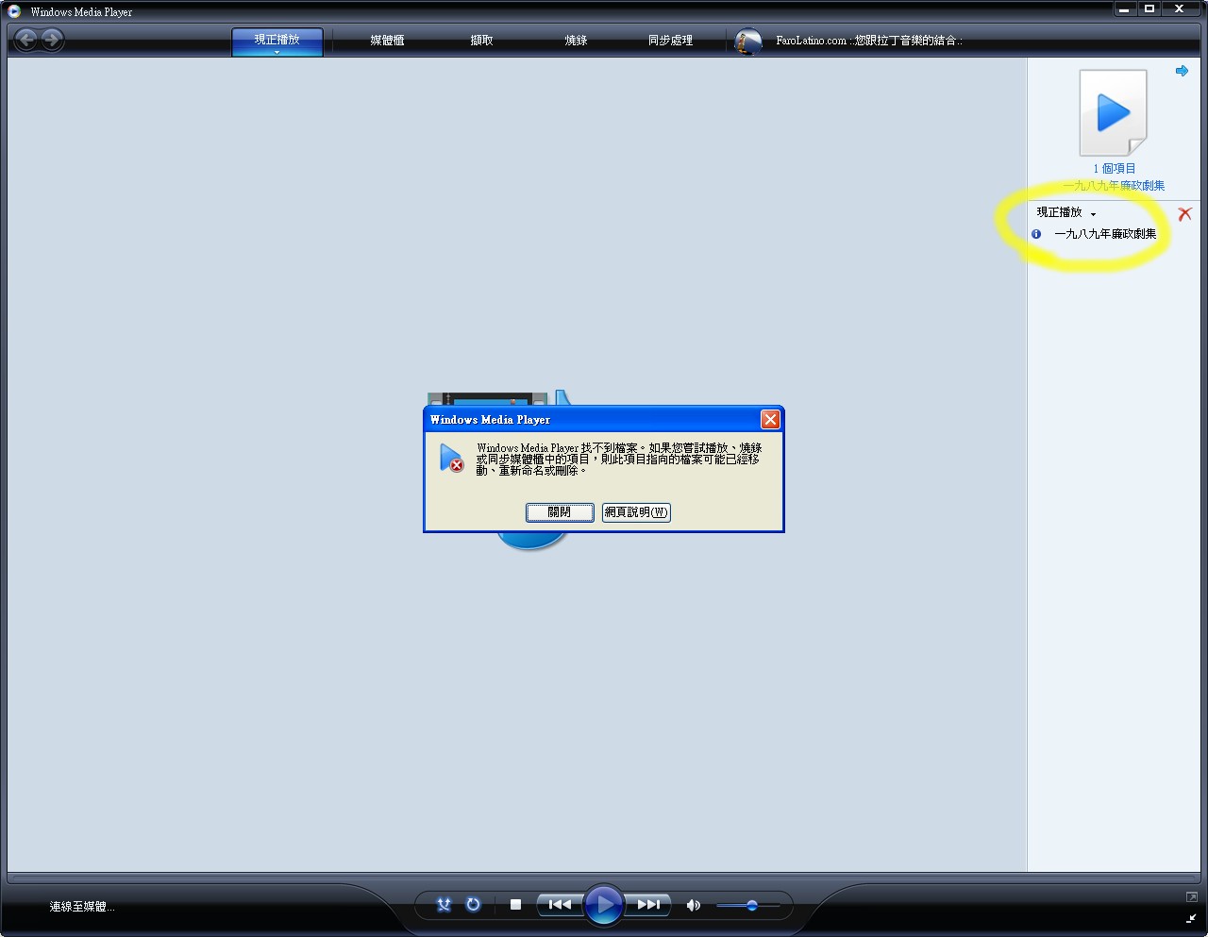This screenshot has height=937, width=1208.
Task: Click the large round Play button
Action: click(604, 906)
